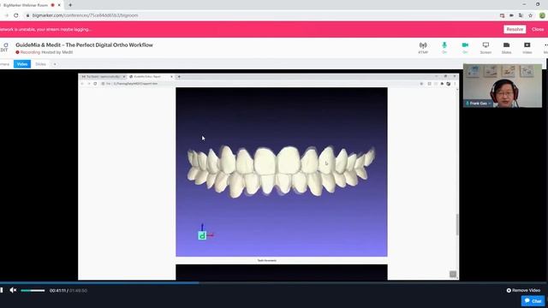Viewport: 548px width, 308px height.
Task: Open the Chat panel
Action: 533,300
